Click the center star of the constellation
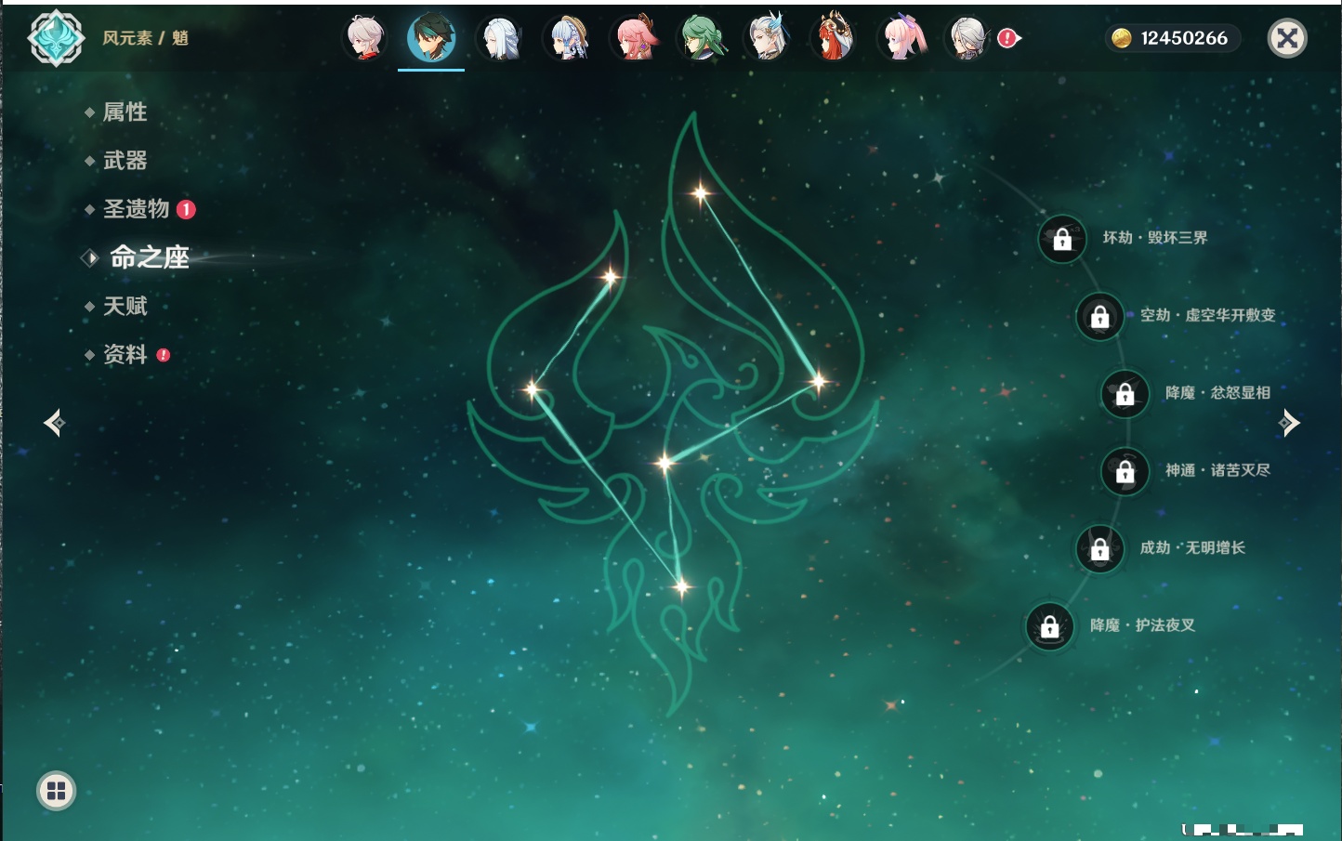 (664, 462)
